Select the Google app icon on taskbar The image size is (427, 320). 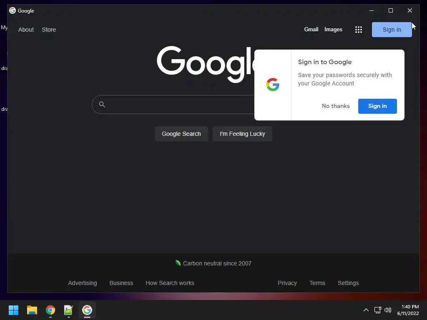(x=87, y=310)
